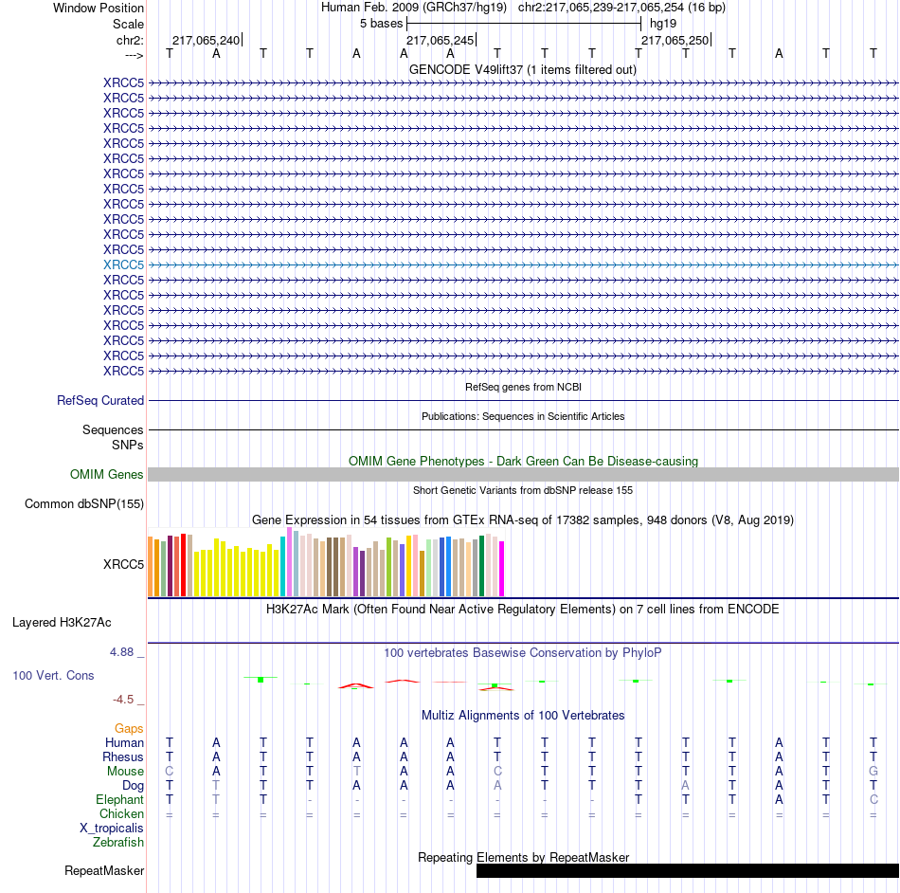This screenshot has height=893, width=900.
Task: Open '100 vertebrates Basewise Conservation by PhyloP' title
Action: tap(523, 653)
